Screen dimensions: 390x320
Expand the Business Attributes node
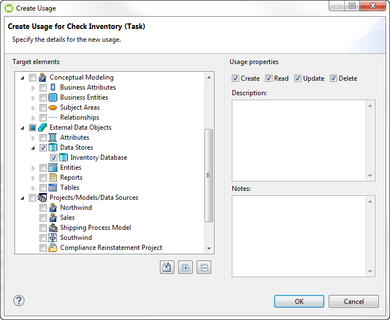pyautogui.click(x=33, y=87)
